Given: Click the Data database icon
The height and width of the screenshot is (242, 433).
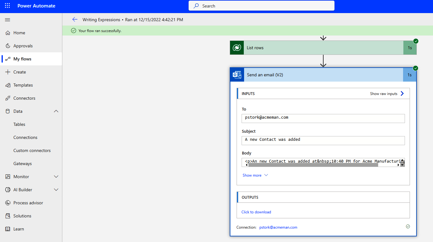Looking at the screenshot, I should [8, 111].
